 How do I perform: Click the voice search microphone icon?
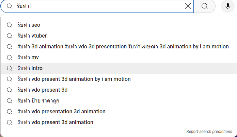point(227,6)
